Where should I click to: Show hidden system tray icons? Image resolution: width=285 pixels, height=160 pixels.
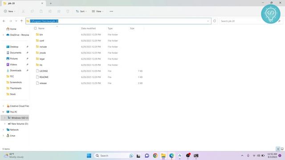coord(242,156)
